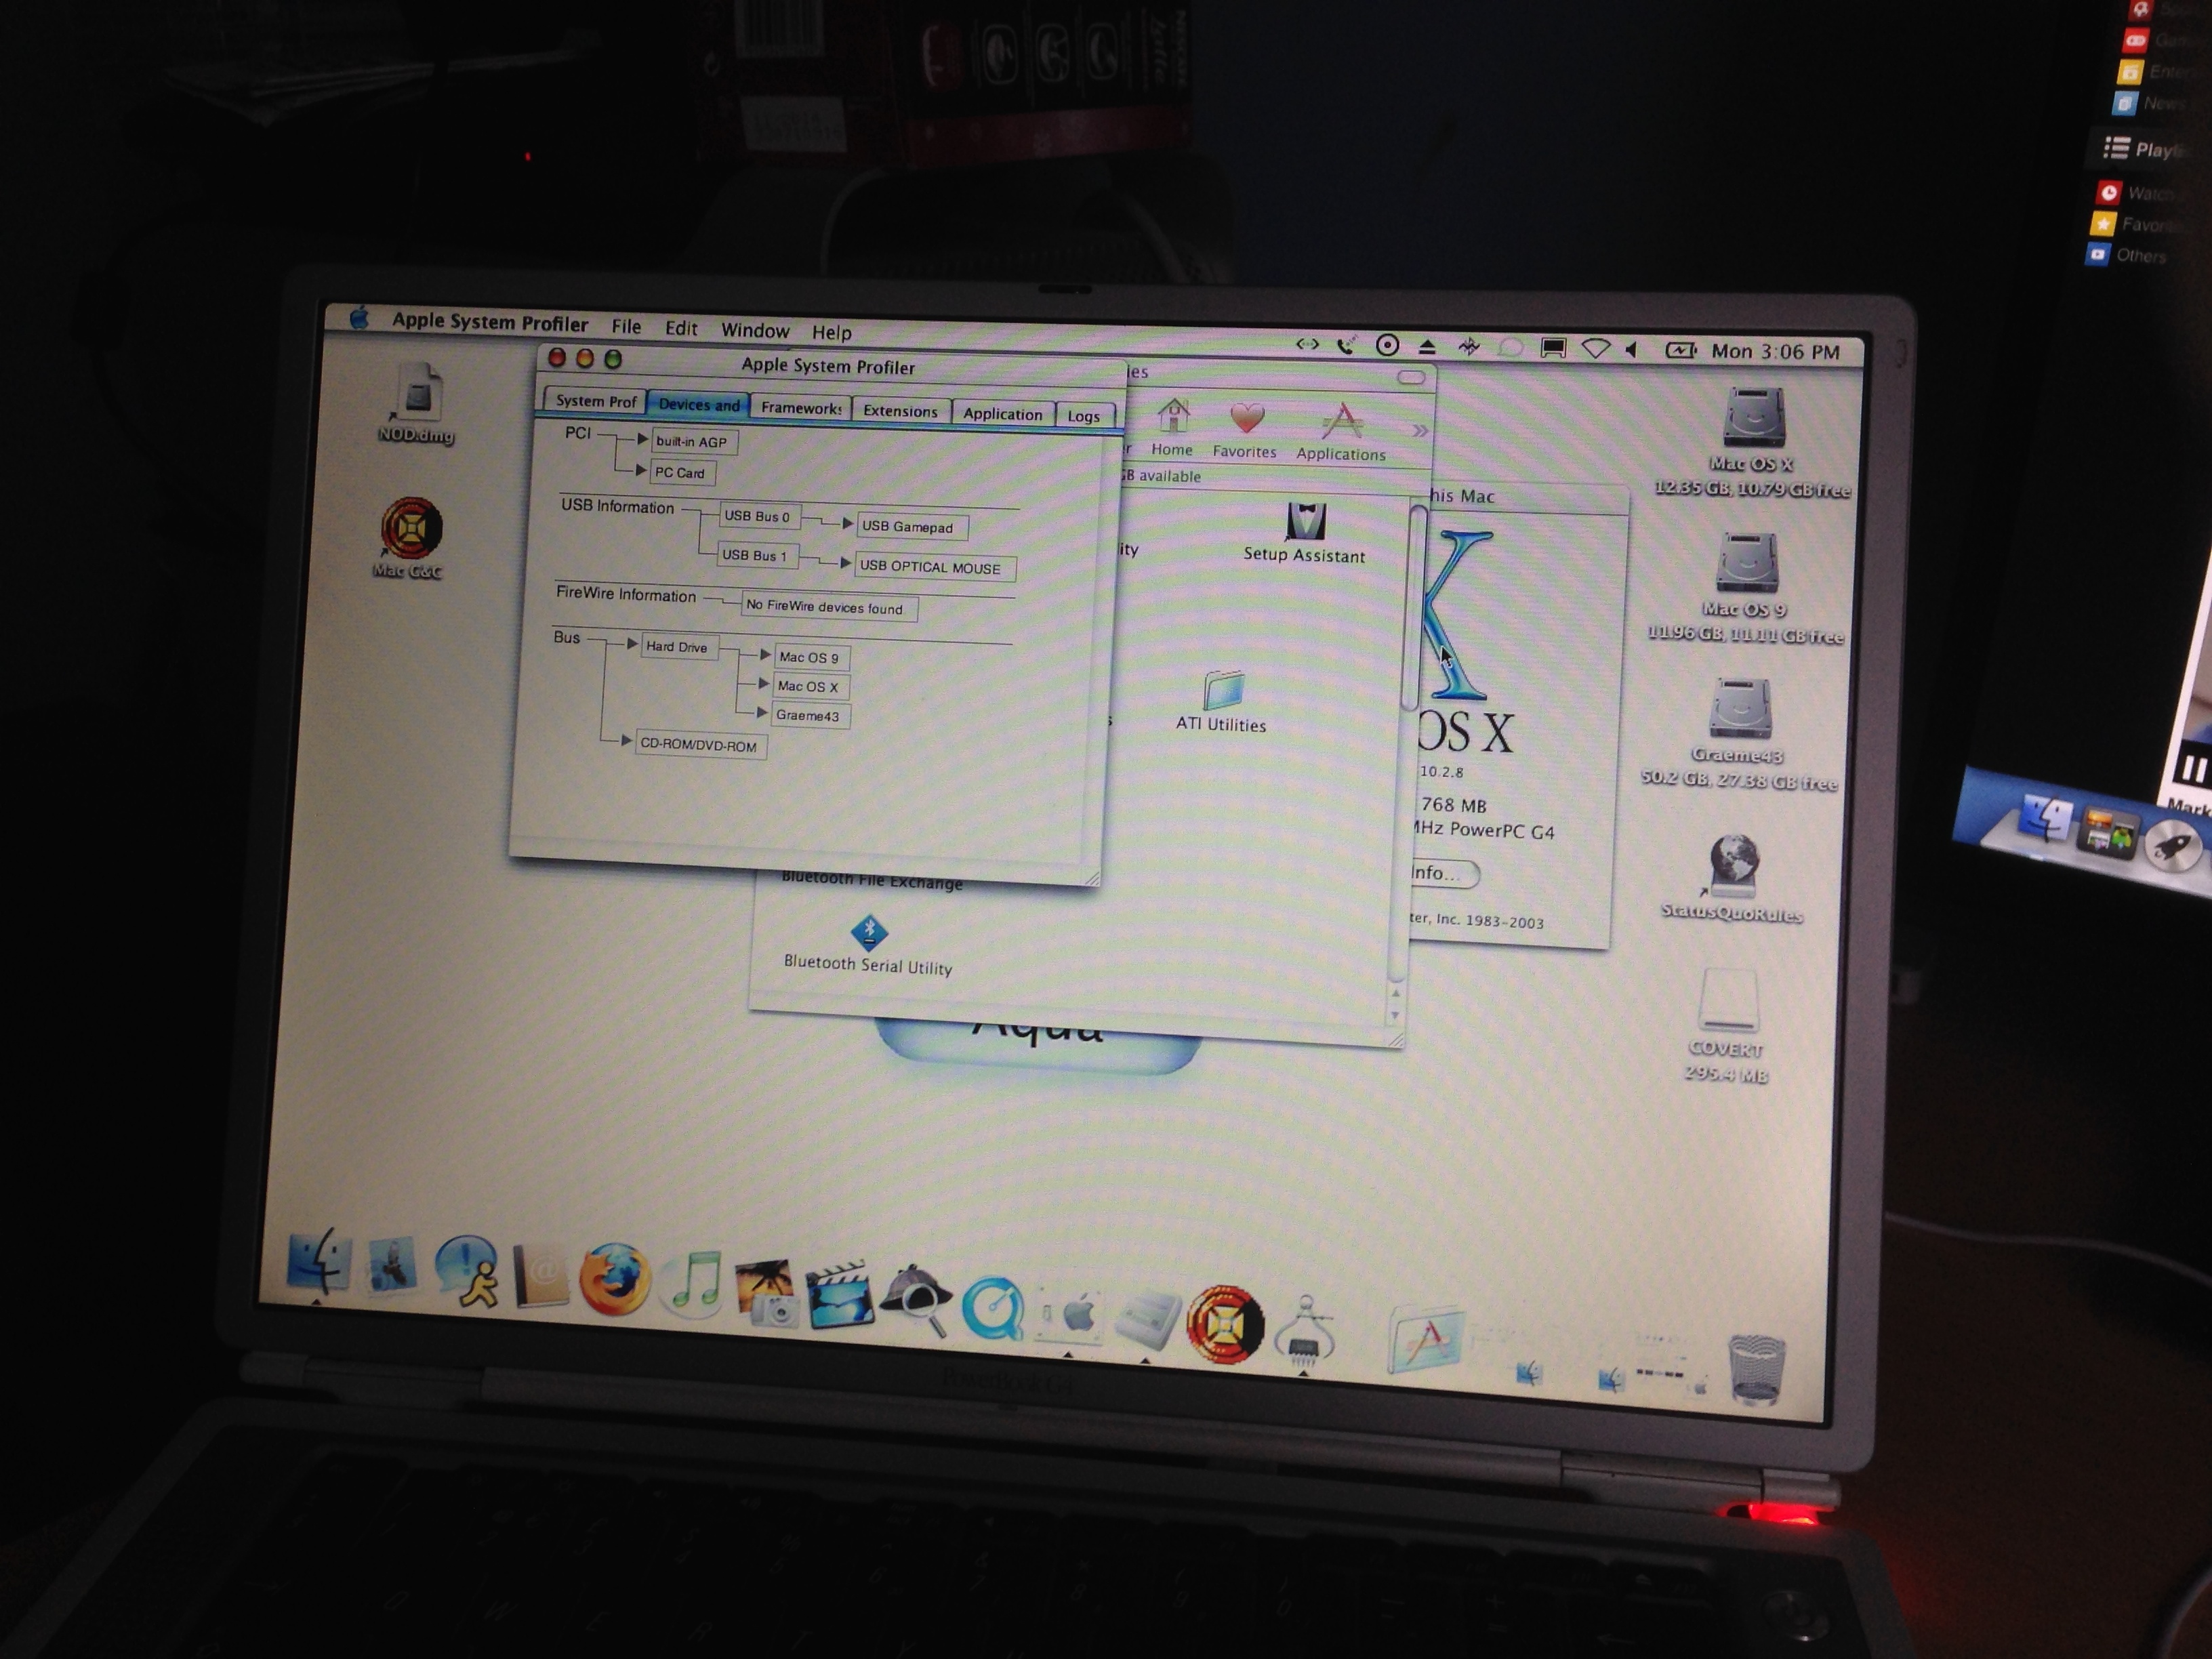Launch Sherlock from the Dock
2212x1659 pixels.
[x=916, y=1300]
